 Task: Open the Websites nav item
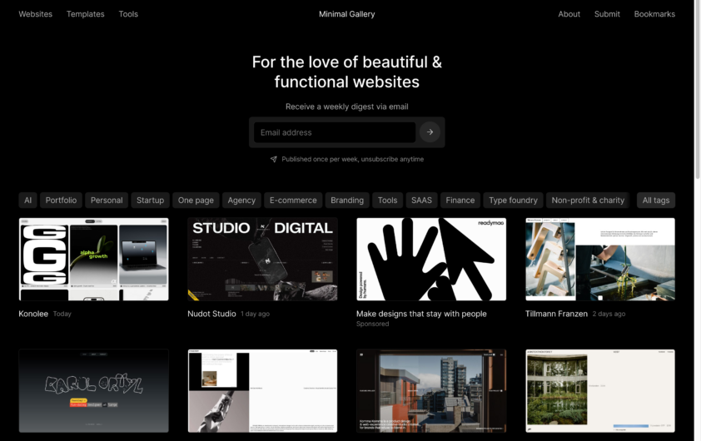click(x=35, y=14)
